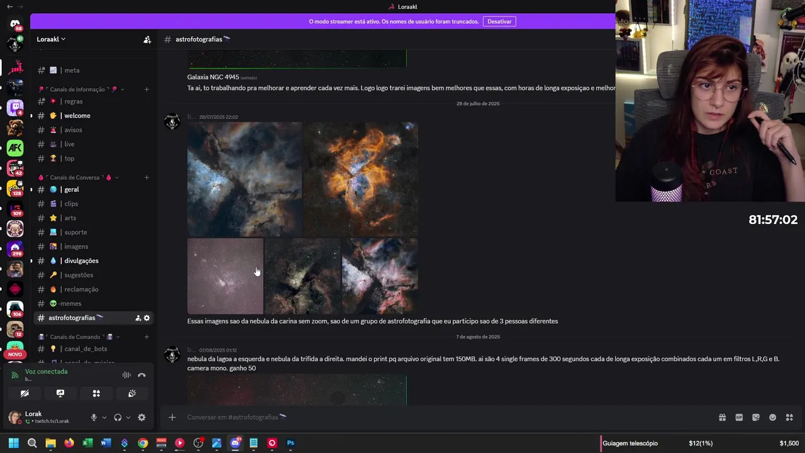Click Voz conectada status text
The image size is (805, 453).
point(46,371)
